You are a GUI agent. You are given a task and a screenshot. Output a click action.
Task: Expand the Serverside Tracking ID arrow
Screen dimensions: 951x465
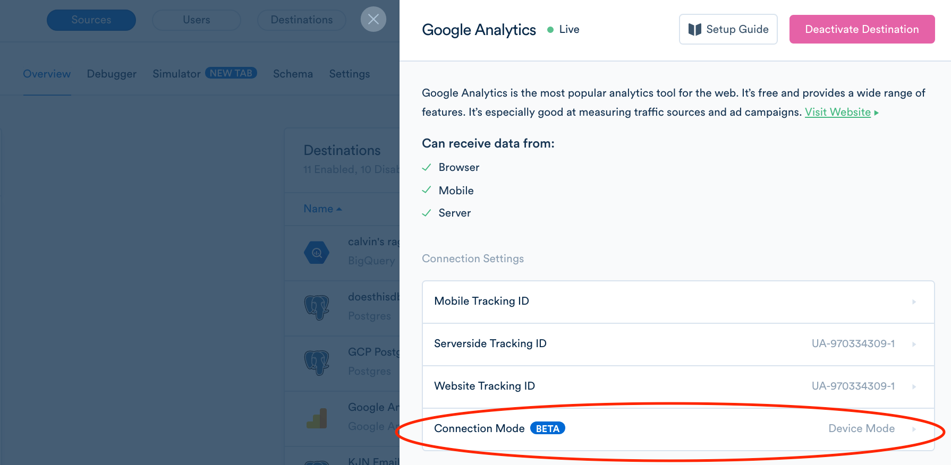tap(914, 344)
